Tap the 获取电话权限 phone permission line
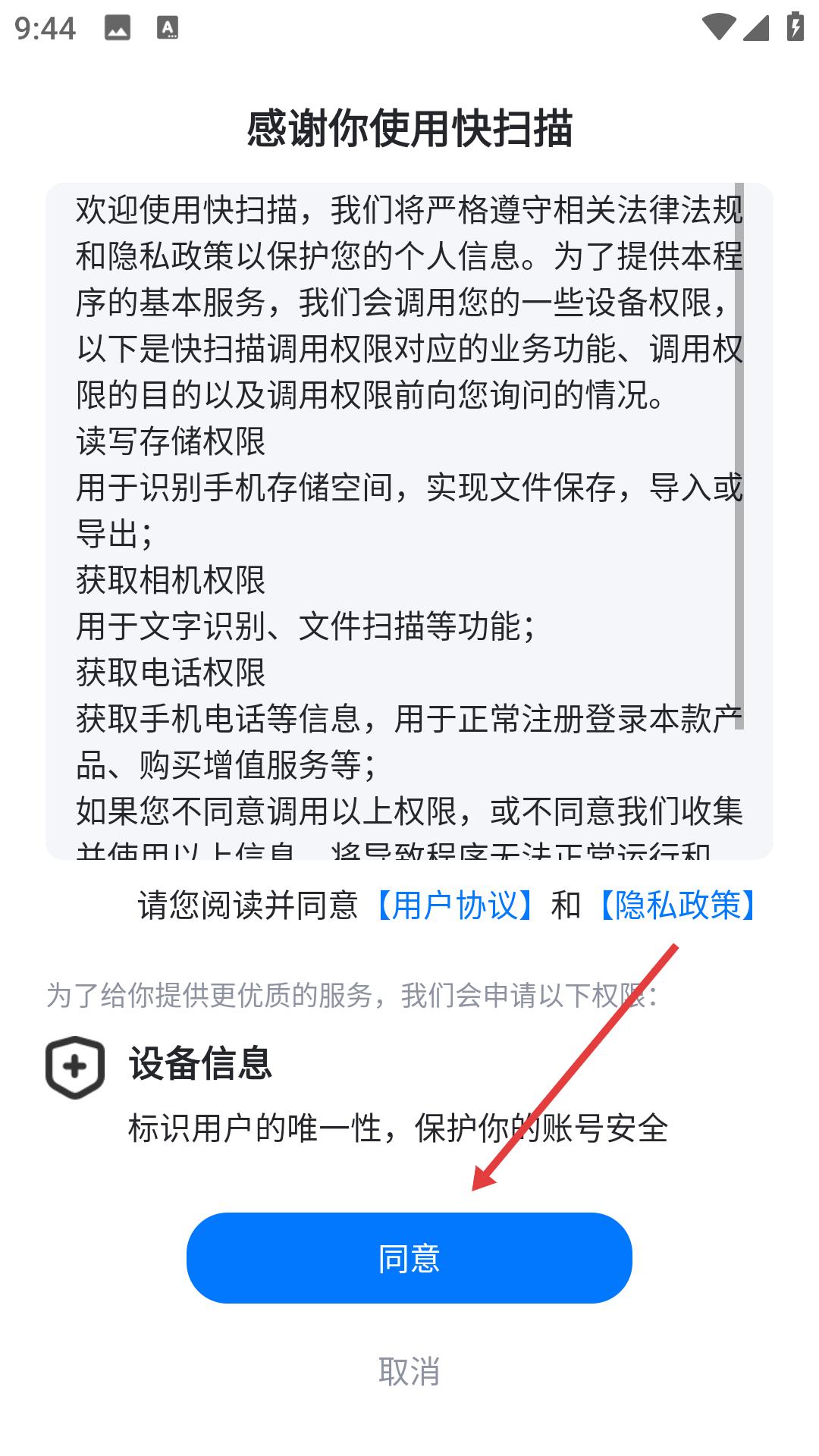The height and width of the screenshot is (1456, 819). coord(171,673)
